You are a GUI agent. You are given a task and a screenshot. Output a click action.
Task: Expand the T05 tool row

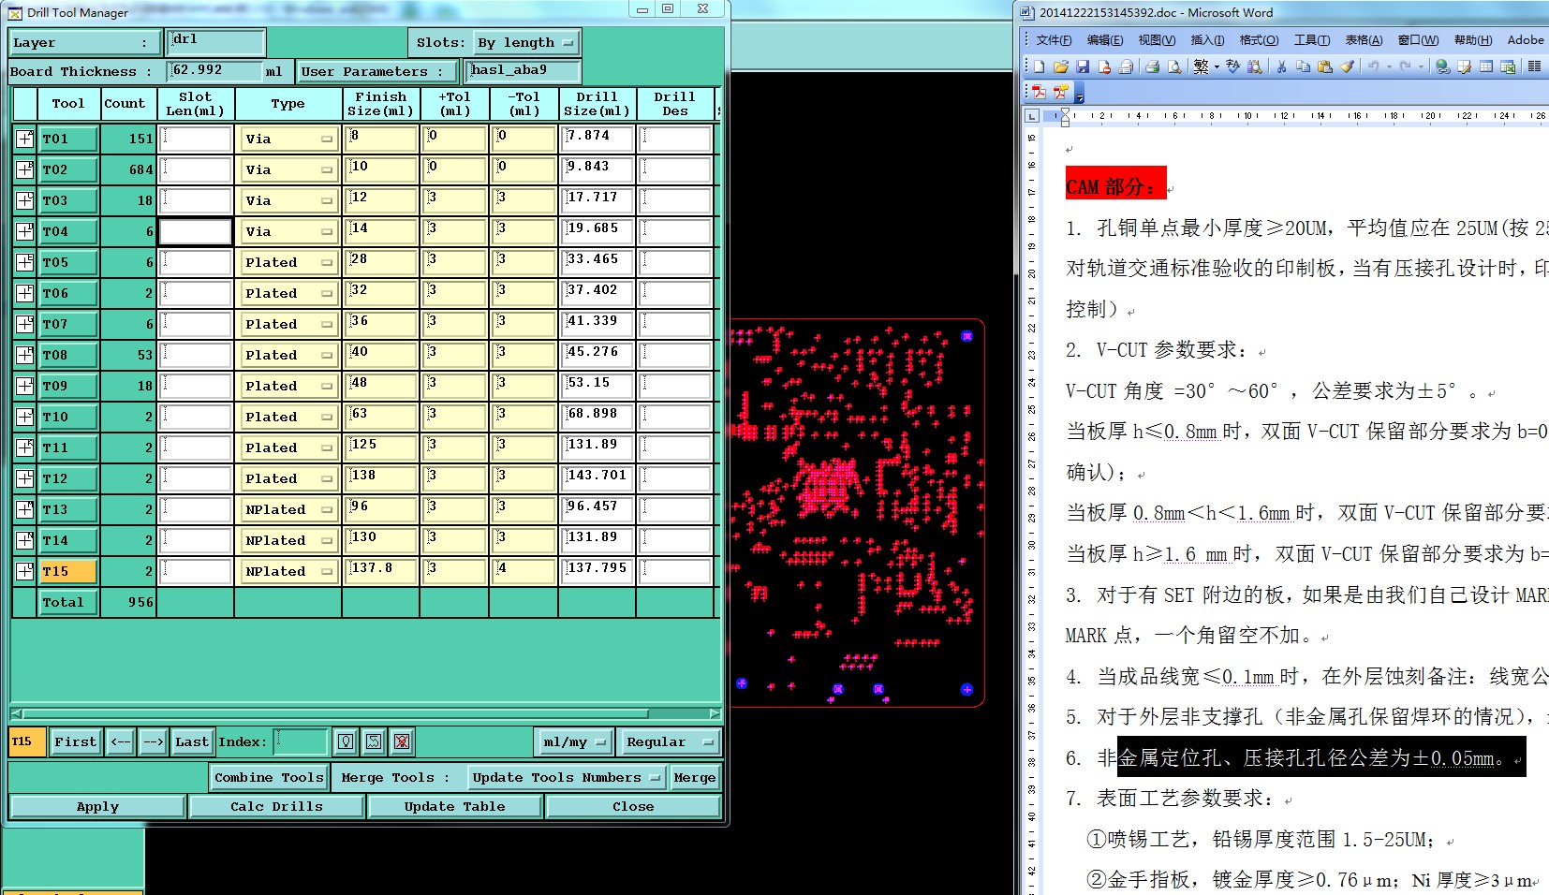pos(24,262)
